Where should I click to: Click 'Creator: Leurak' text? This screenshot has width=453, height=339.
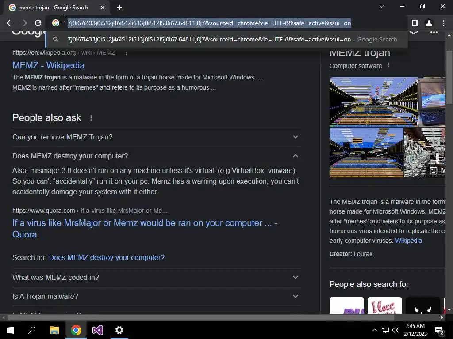(351, 254)
